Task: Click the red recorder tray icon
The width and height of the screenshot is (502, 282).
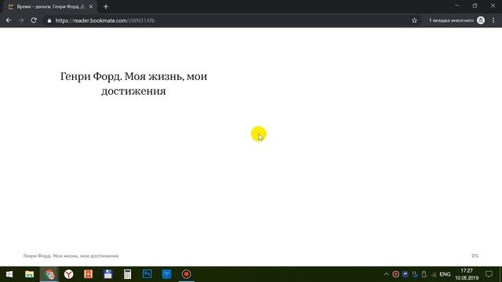Action: [395, 274]
